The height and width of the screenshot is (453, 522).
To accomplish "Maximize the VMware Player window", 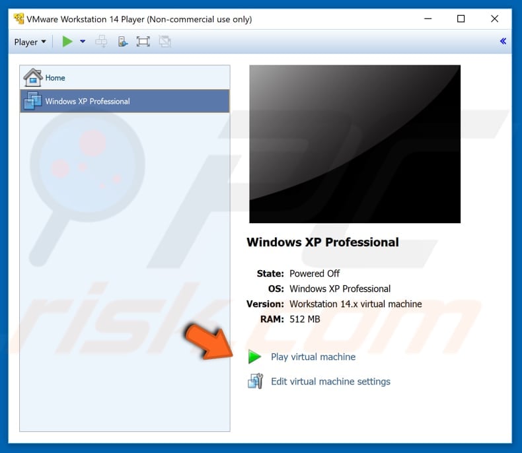I will pyautogui.click(x=461, y=18).
